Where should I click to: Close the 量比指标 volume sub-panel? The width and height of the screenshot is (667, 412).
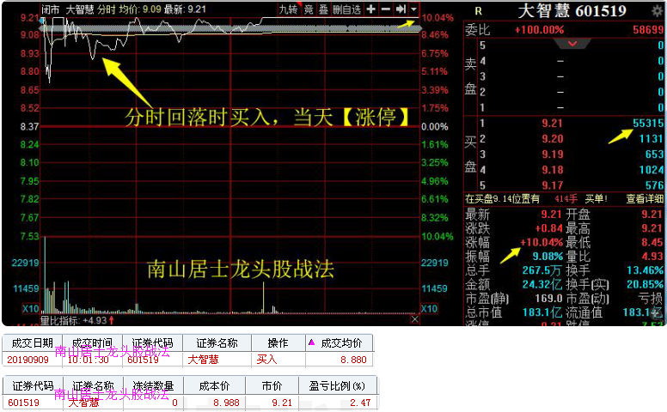click(415, 319)
